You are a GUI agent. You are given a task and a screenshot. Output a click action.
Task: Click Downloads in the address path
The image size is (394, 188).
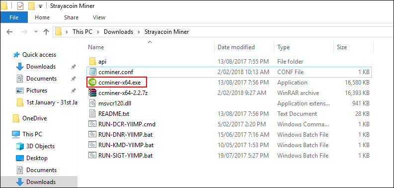click(x=118, y=32)
